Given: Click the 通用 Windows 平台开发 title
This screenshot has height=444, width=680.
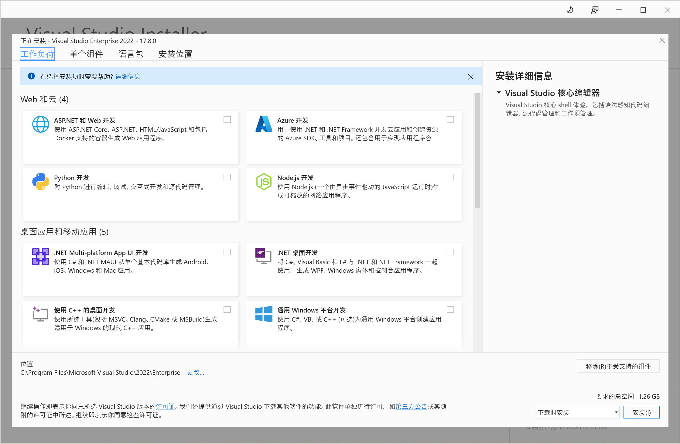Looking at the screenshot, I should pos(311,310).
